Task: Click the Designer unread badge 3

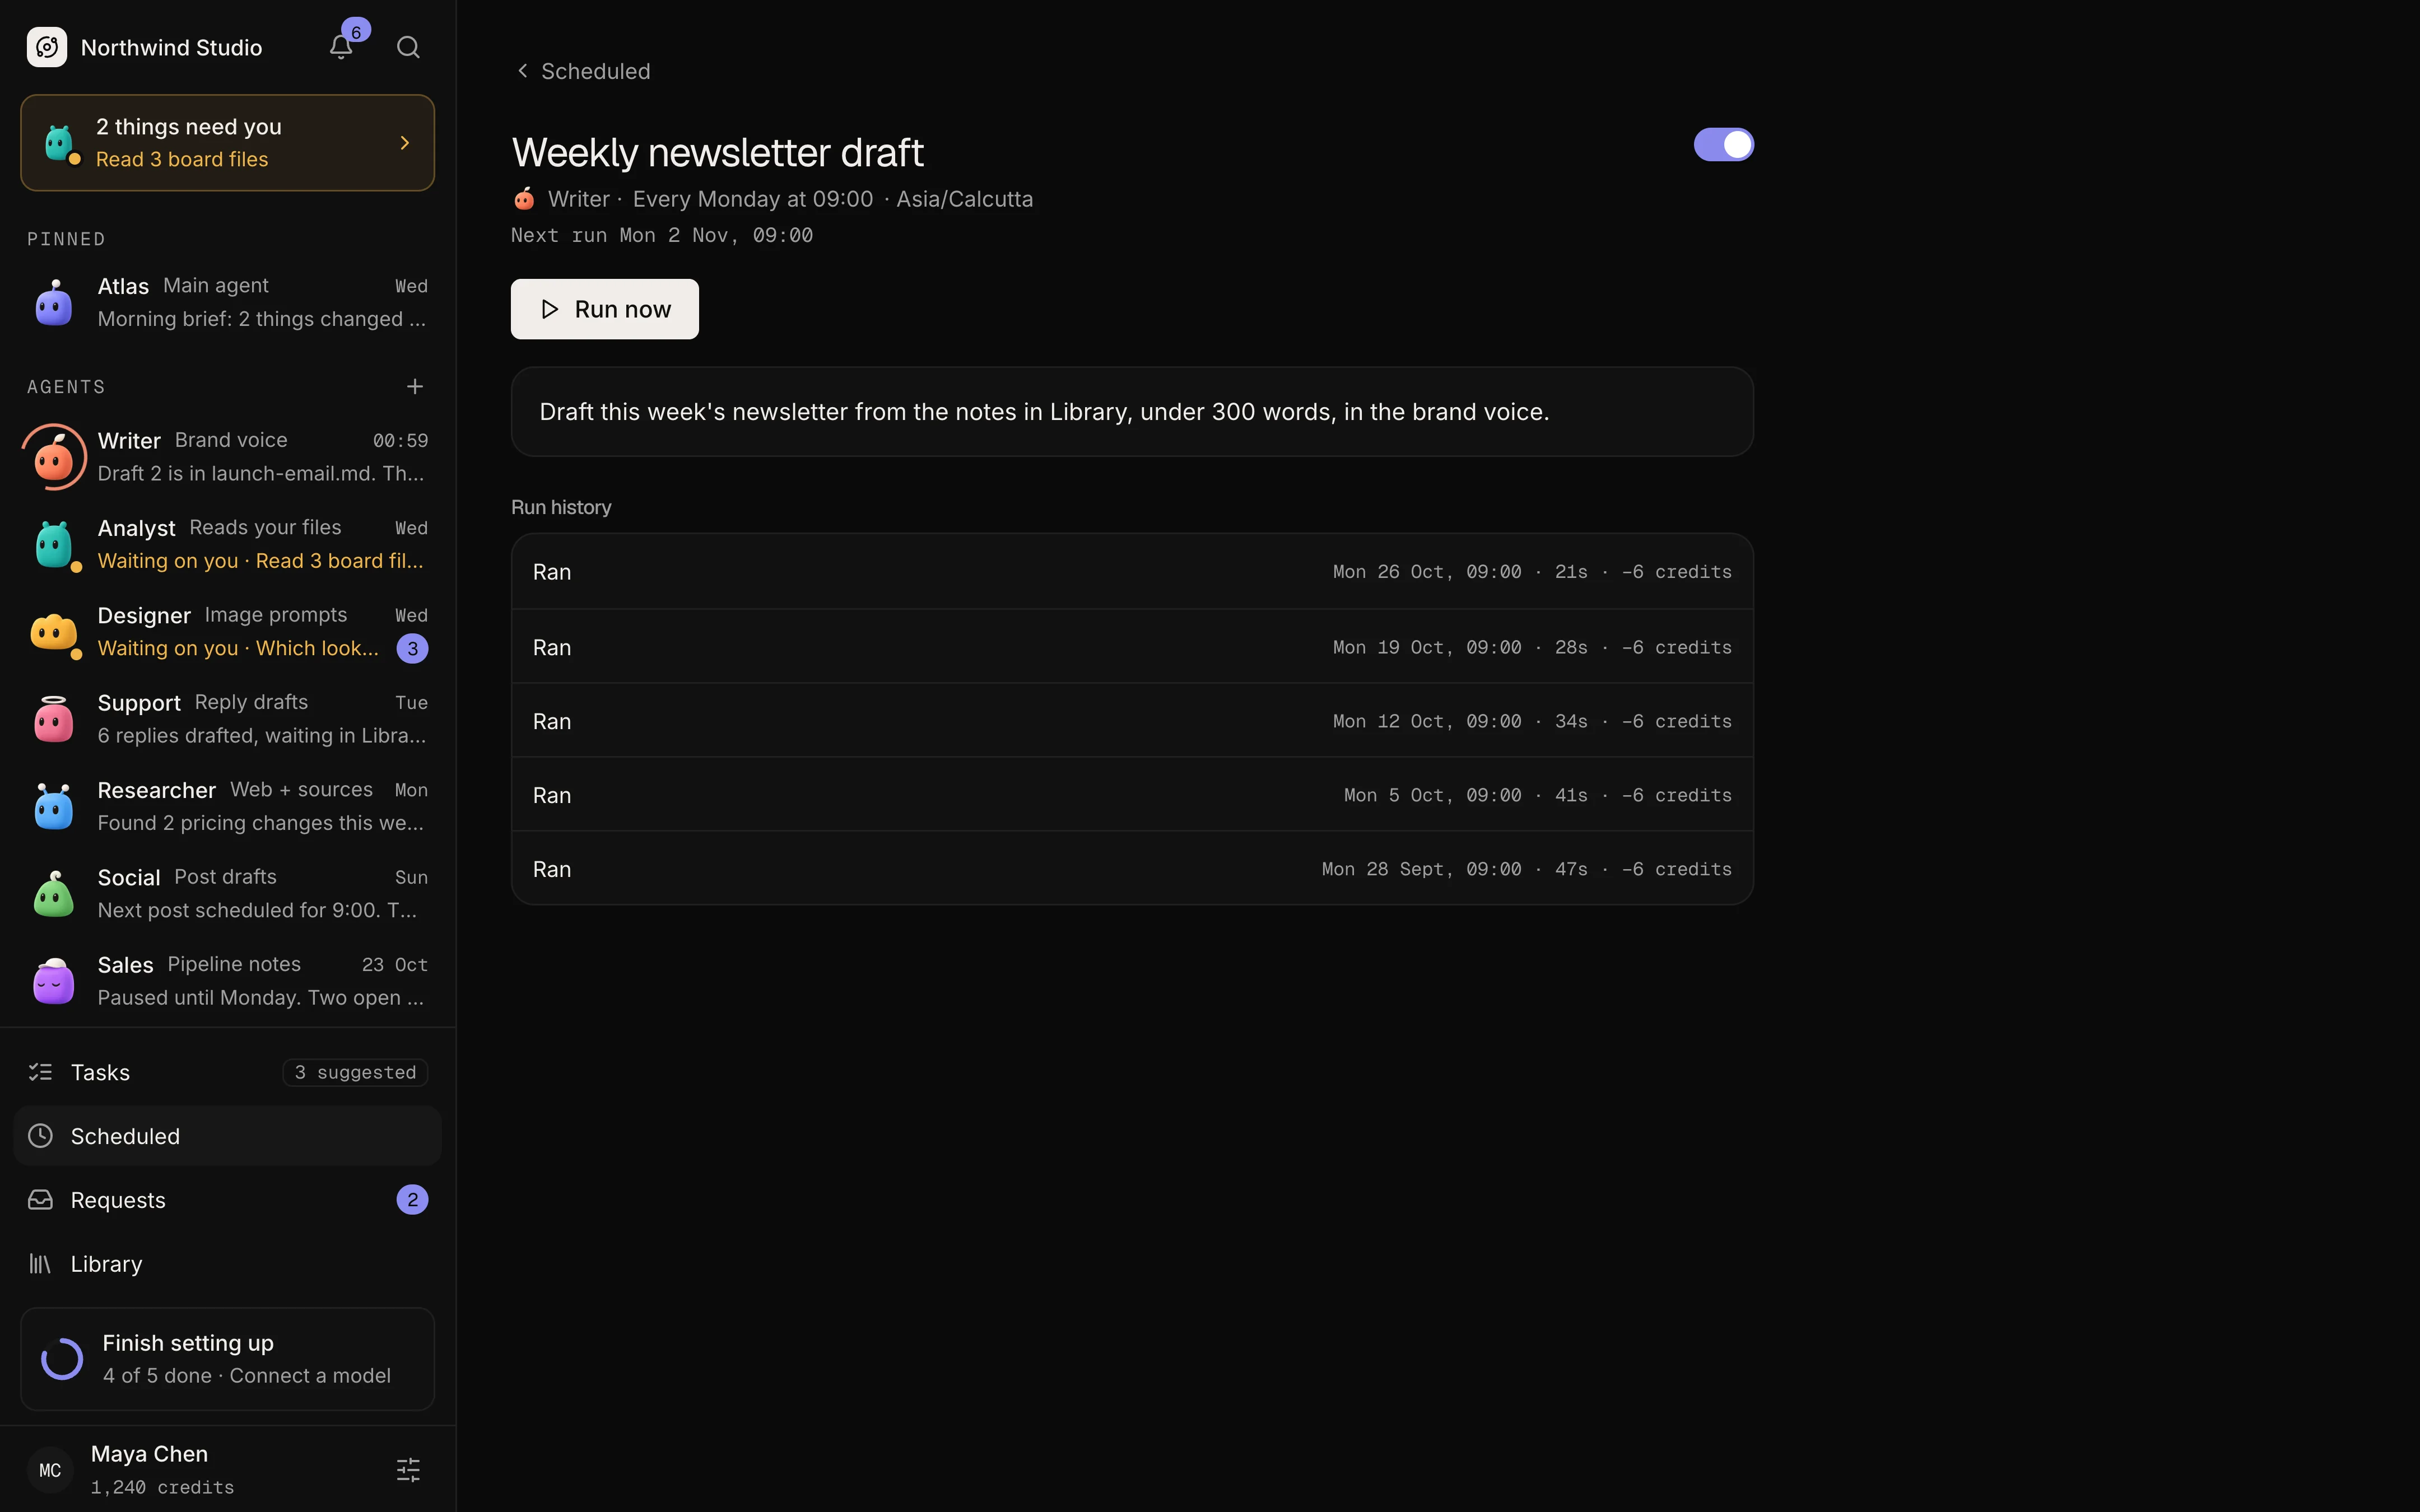Action: click(412, 649)
